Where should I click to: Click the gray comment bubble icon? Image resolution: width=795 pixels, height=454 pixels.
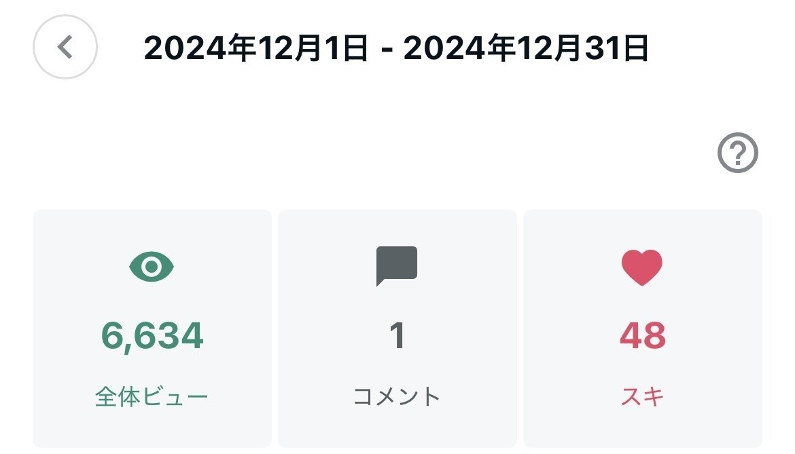397,266
